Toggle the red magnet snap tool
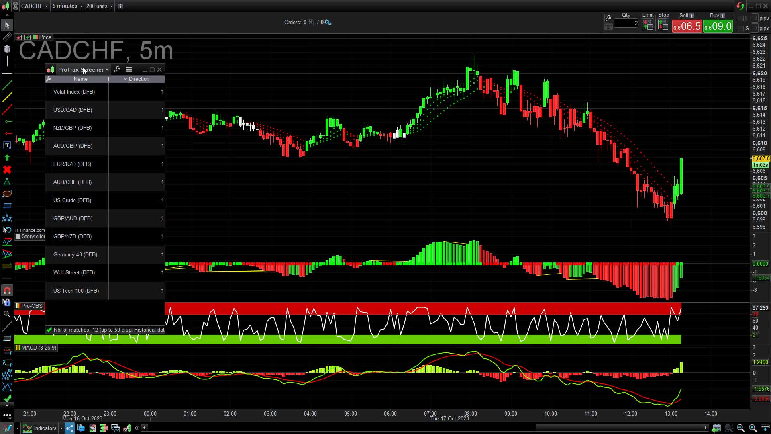Image resolution: width=771 pixels, height=434 pixels. 7,290
